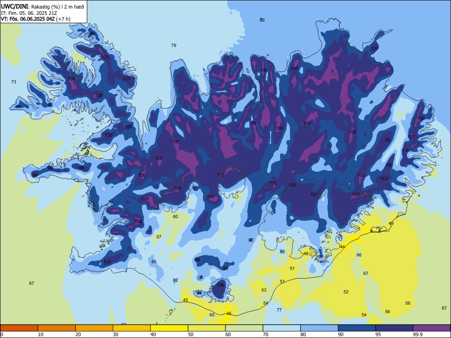Click the 99.9 legend tick label
Screen dimensions: 451x338
click(417, 334)
